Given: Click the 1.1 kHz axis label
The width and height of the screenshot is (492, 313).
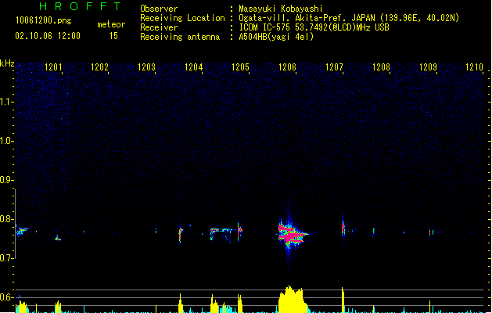Looking at the screenshot, I should coord(6,102).
